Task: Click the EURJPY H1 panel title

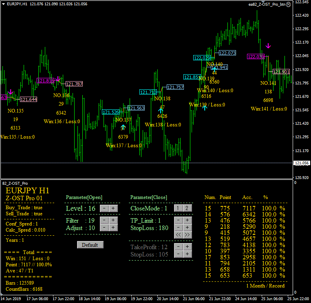Action: point(27,191)
